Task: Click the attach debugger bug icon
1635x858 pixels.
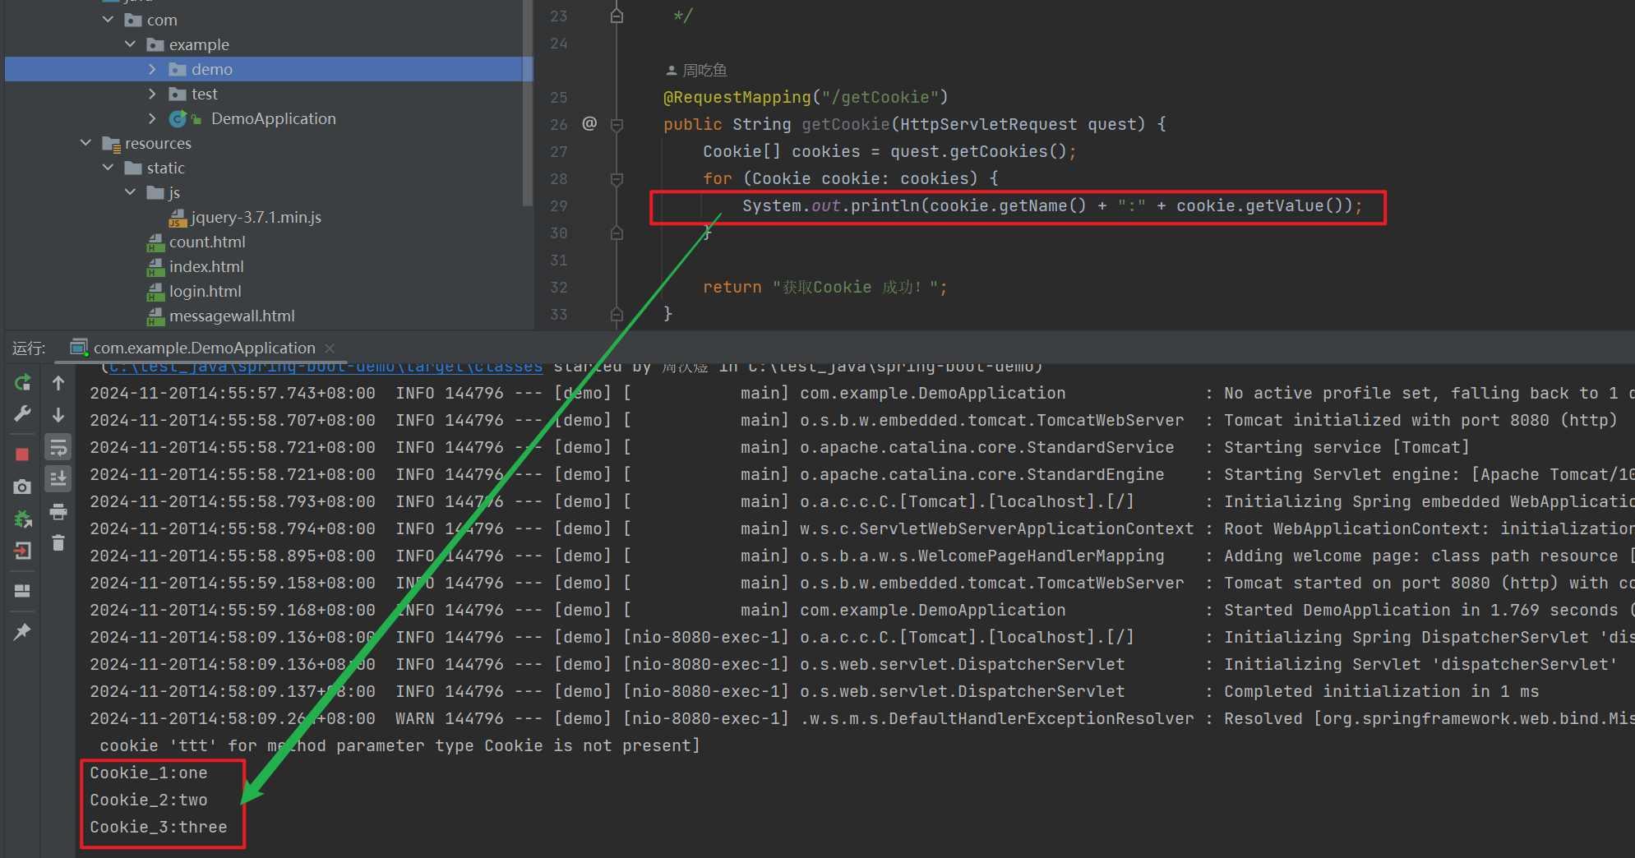Action: (x=23, y=519)
